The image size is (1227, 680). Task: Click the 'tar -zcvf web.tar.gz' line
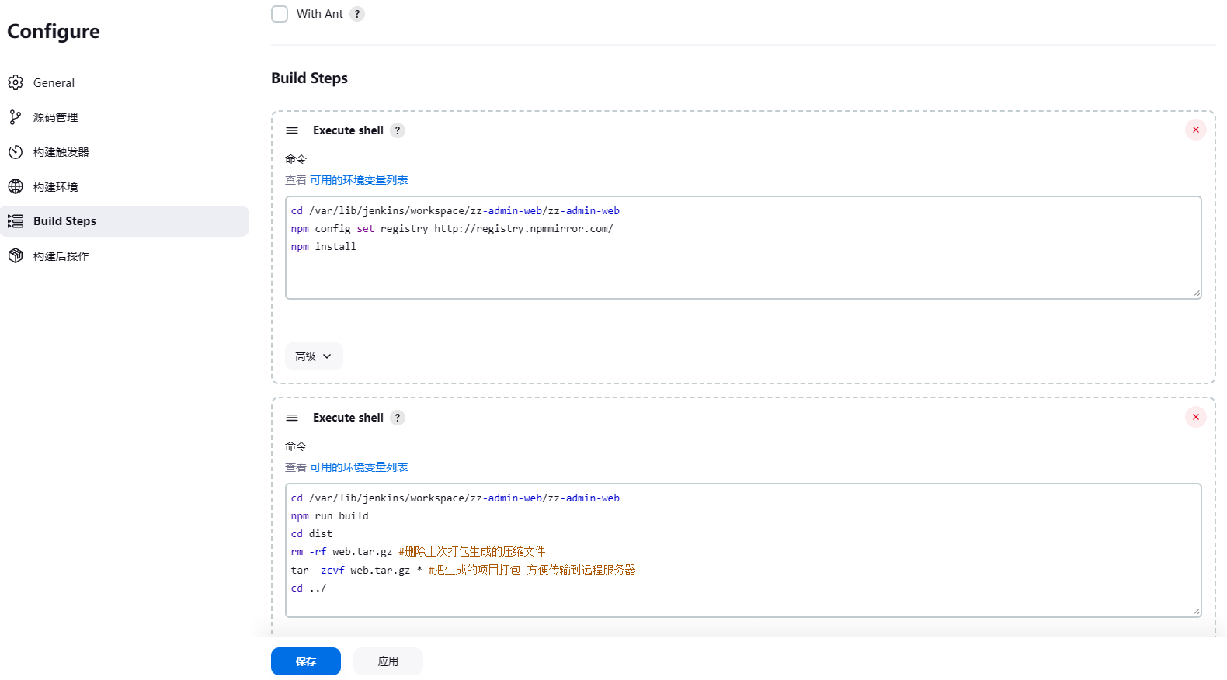(x=464, y=570)
